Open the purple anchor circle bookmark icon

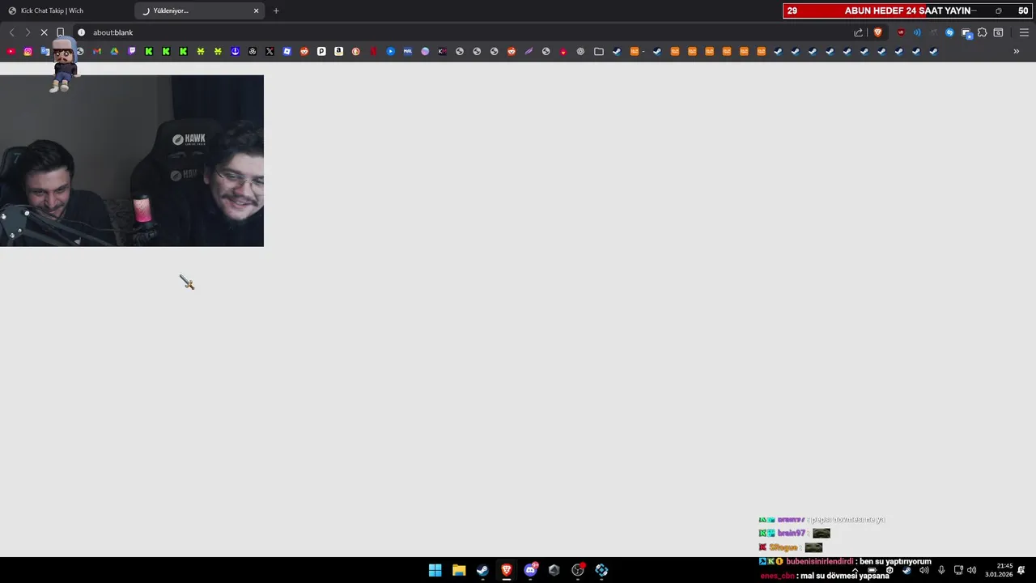pos(235,51)
